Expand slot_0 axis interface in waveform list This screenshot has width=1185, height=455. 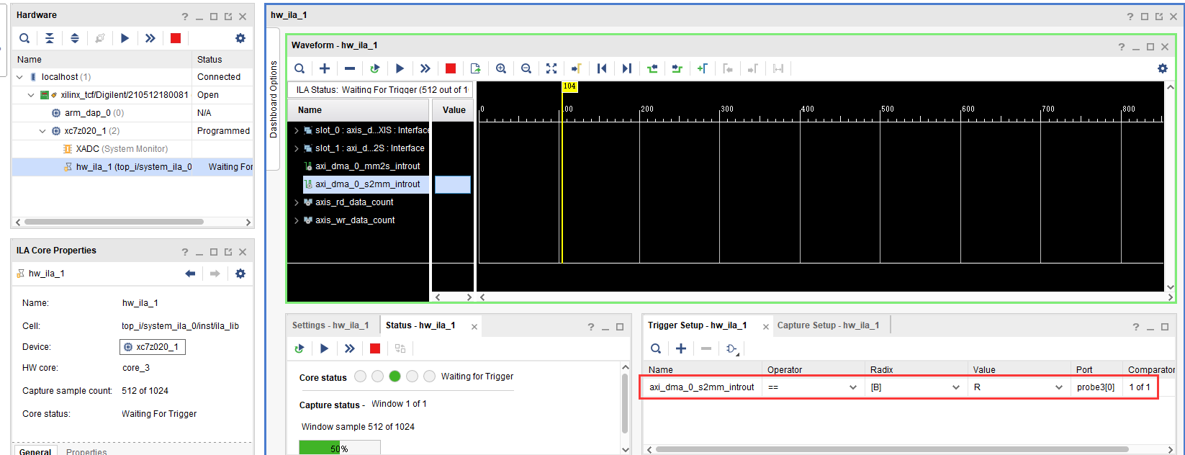tap(296, 130)
